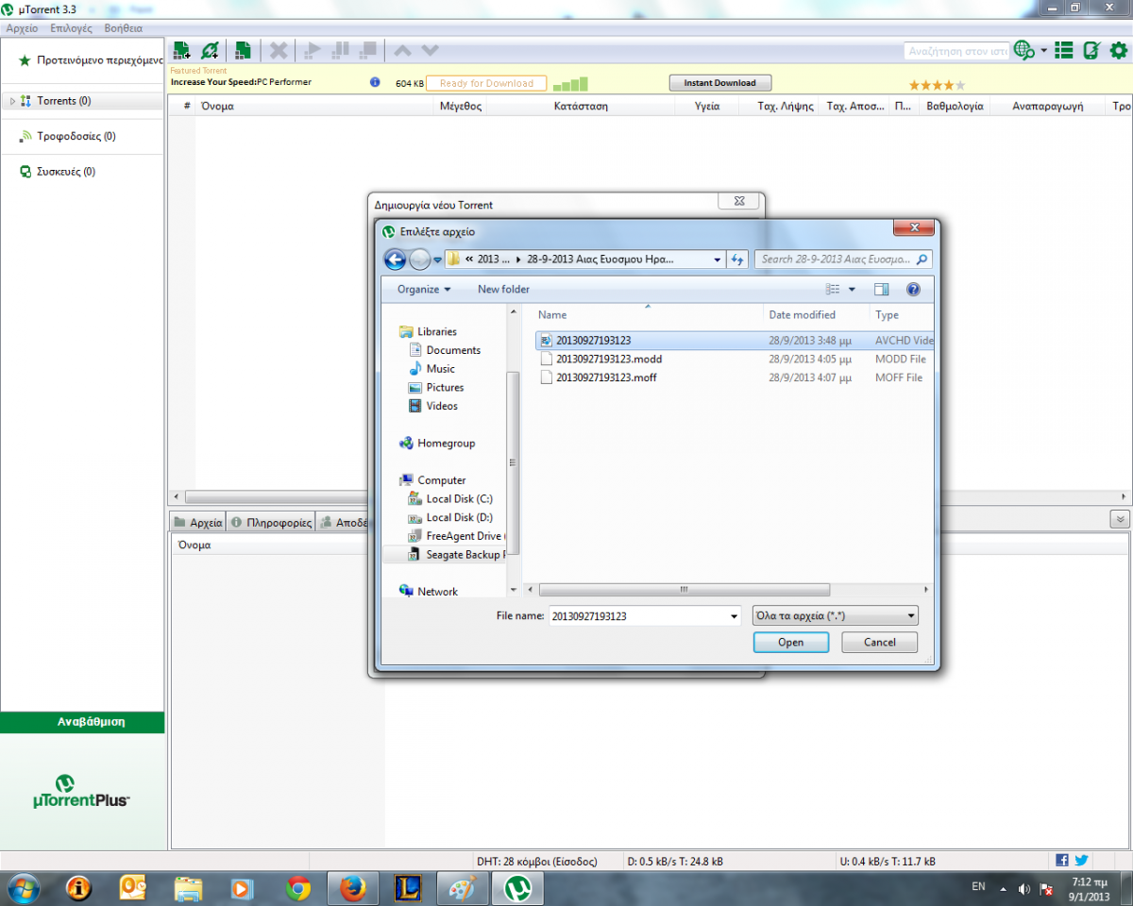The width and height of the screenshot is (1133, 906).
Task: Open the view options dropdown arrow
Action: coord(852,289)
